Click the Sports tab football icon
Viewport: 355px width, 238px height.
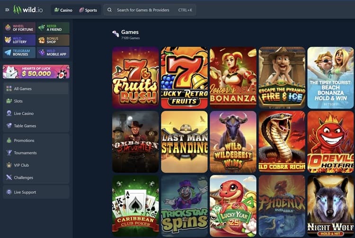click(x=81, y=10)
